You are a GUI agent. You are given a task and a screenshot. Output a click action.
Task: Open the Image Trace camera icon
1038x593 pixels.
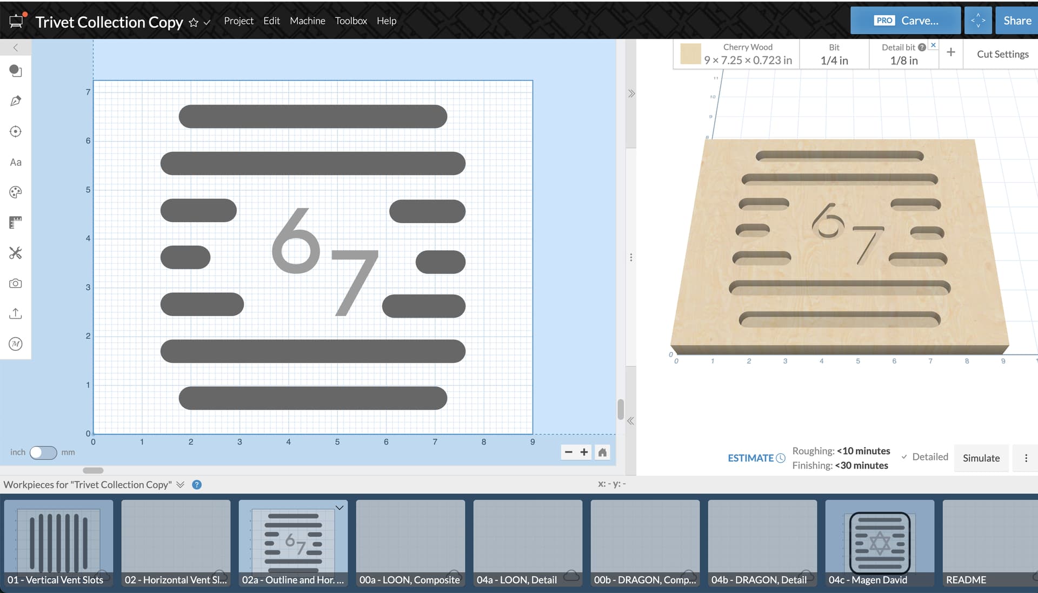point(15,283)
